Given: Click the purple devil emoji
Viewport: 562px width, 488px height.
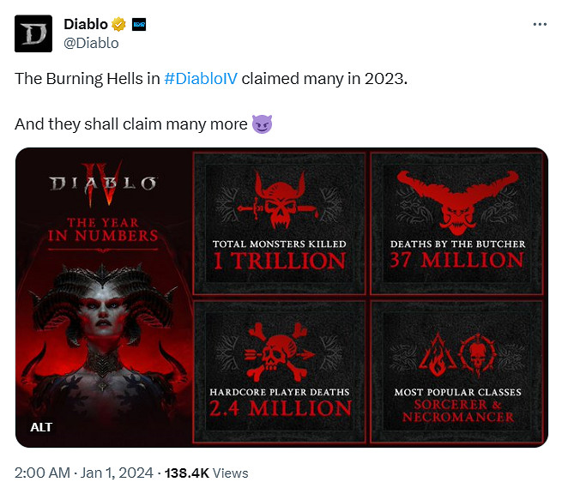Looking at the screenshot, I should [262, 124].
